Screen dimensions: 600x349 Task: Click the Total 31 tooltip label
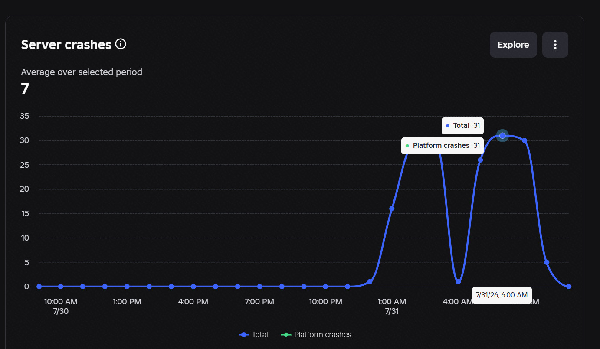pyautogui.click(x=462, y=126)
